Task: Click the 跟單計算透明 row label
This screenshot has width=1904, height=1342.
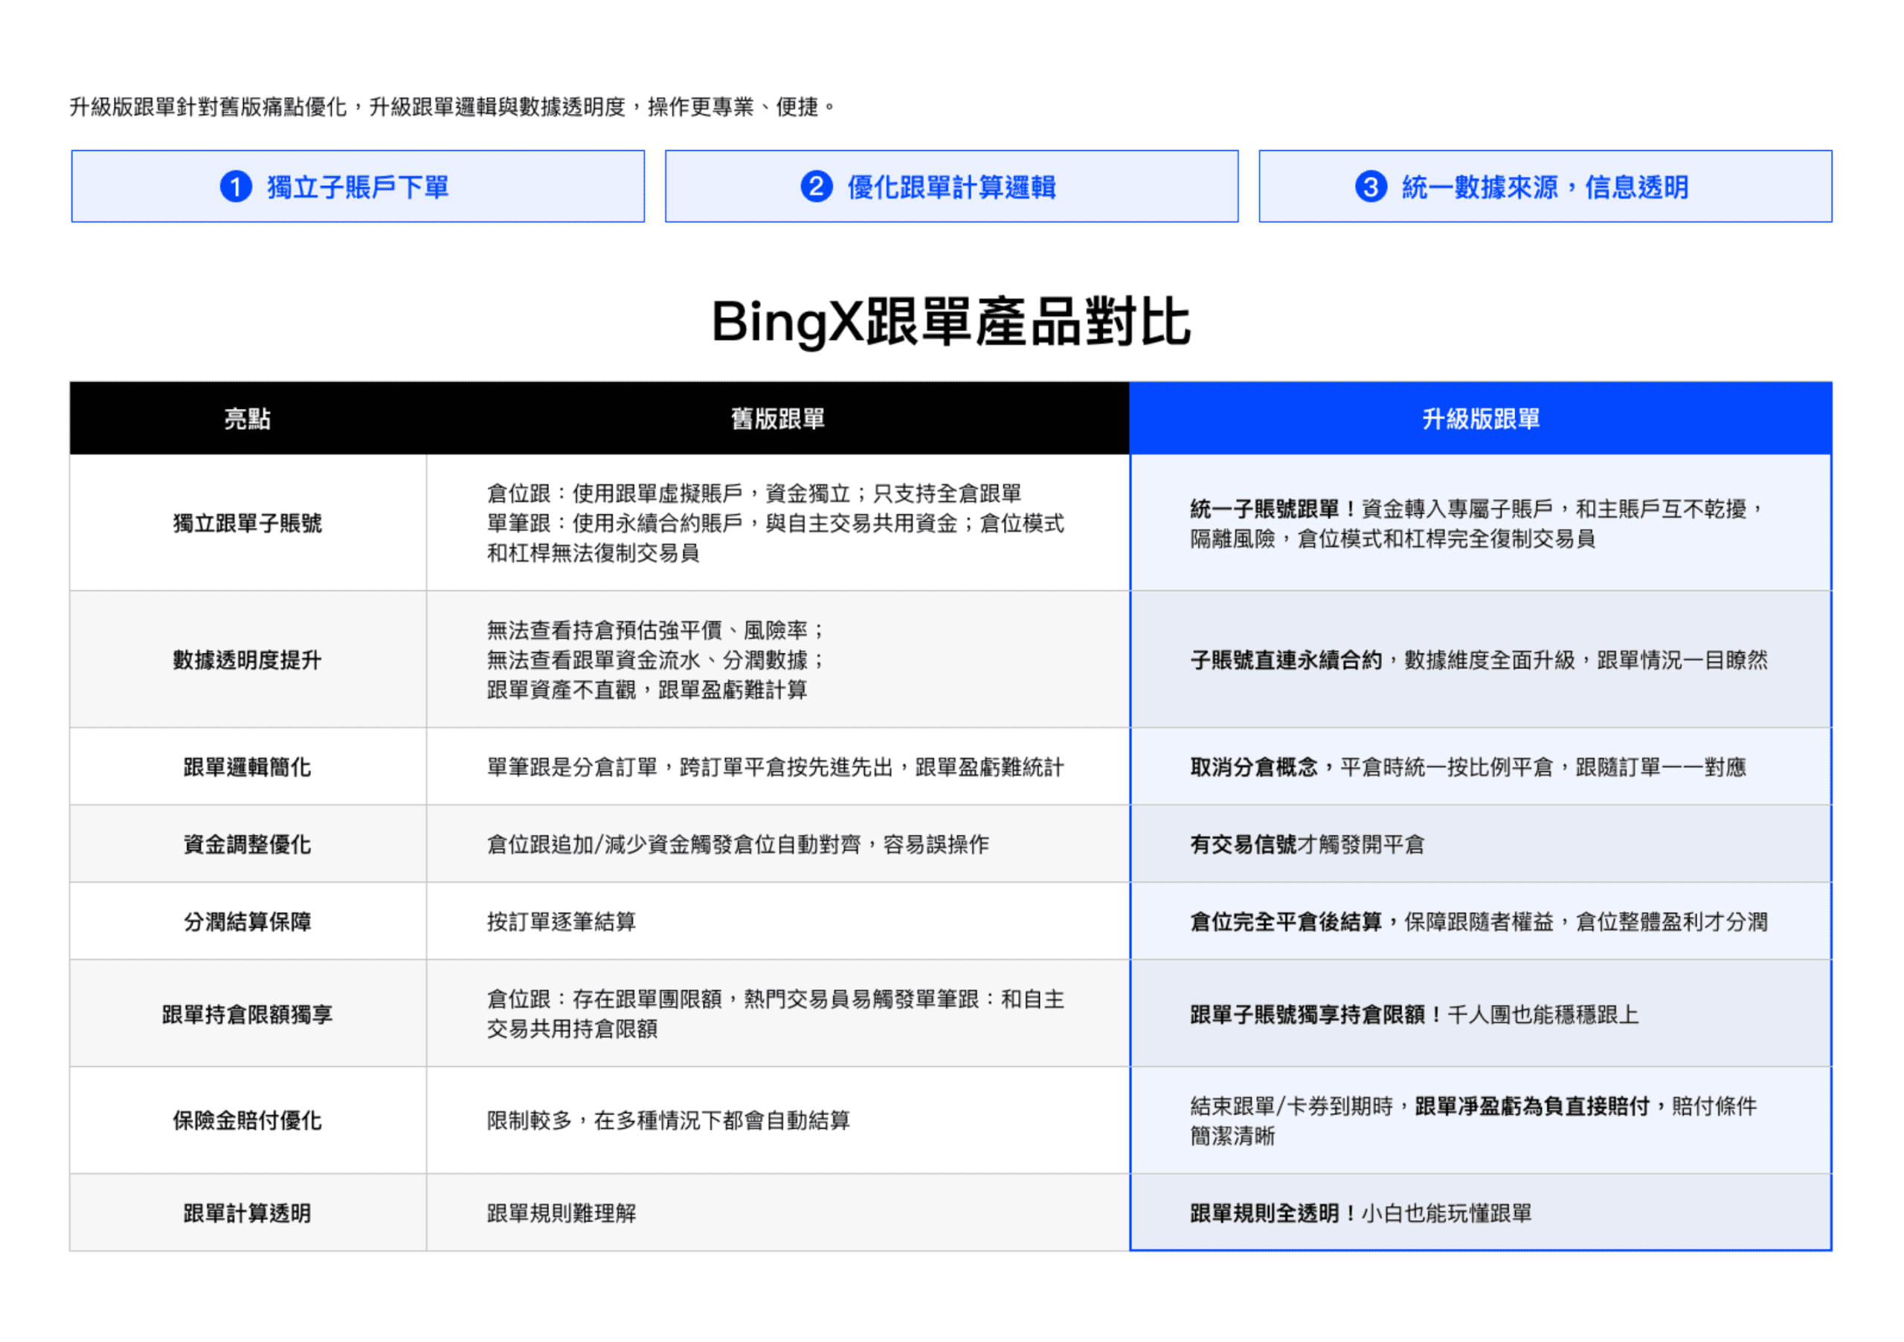Action: 247,1213
